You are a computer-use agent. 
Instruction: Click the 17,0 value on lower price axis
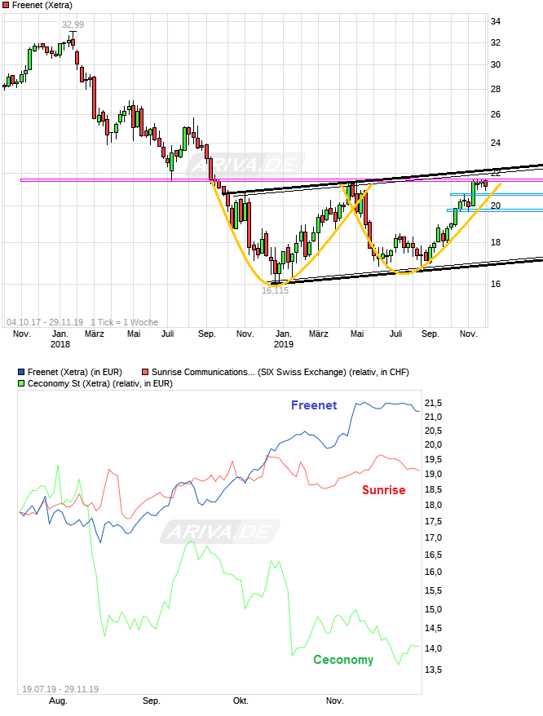pos(434,538)
